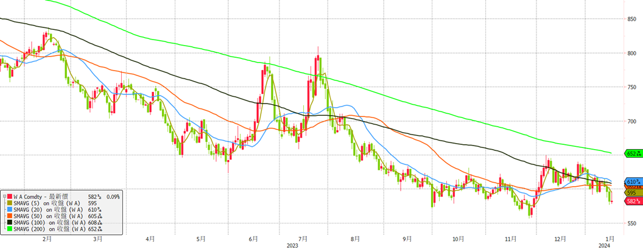This screenshot has height=249, width=643.
Task: Click the 8月 date axis label
Action: [x=355, y=239]
